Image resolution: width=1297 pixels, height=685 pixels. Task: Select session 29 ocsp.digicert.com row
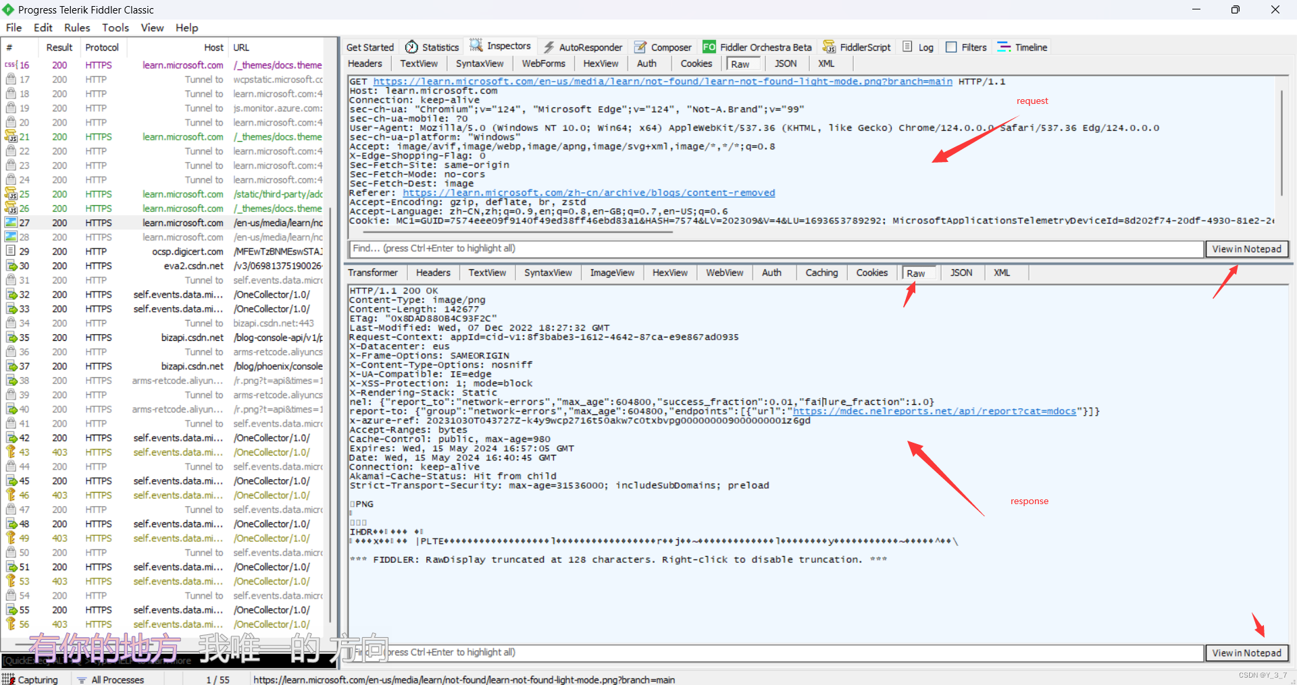(163, 251)
